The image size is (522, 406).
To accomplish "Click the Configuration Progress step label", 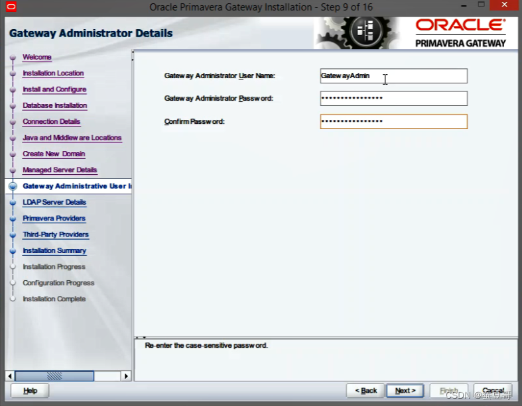I will tap(58, 283).
